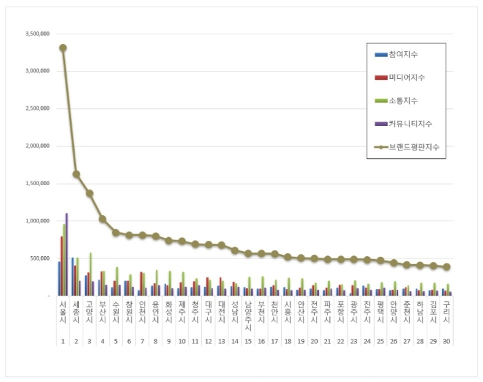Click the red 미디어지수 legend swatch

[x=379, y=77]
